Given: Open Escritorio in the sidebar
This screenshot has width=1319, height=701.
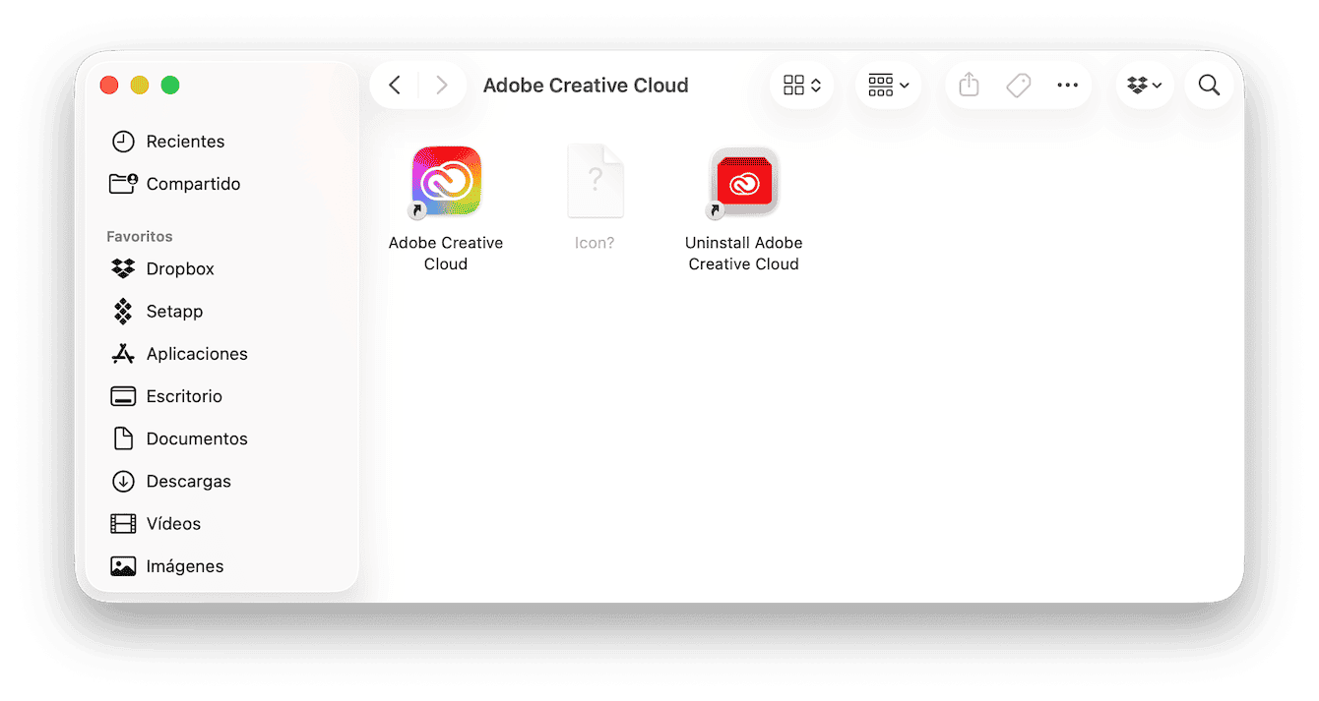Looking at the screenshot, I should click(x=224, y=396).
